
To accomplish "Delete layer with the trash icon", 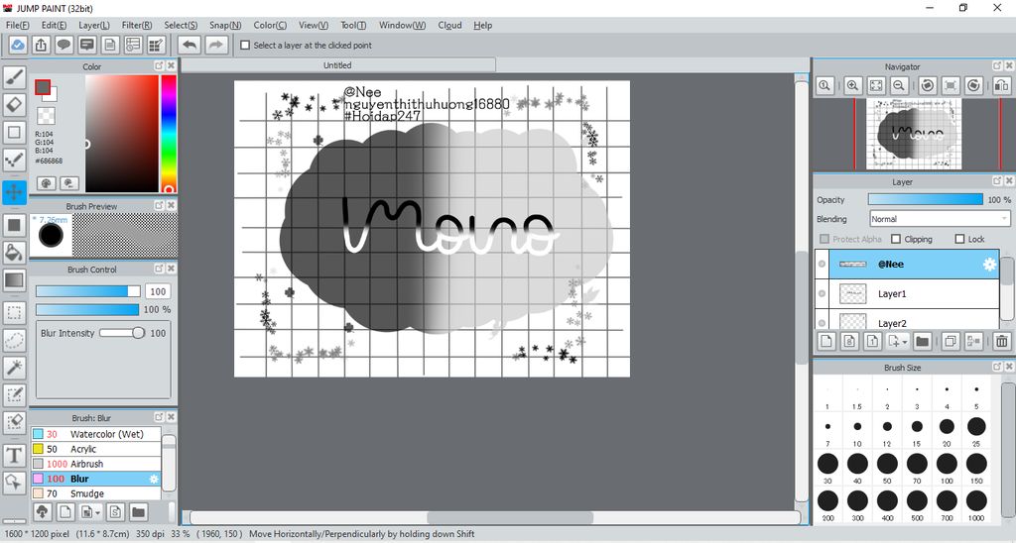I will tap(1002, 341).
